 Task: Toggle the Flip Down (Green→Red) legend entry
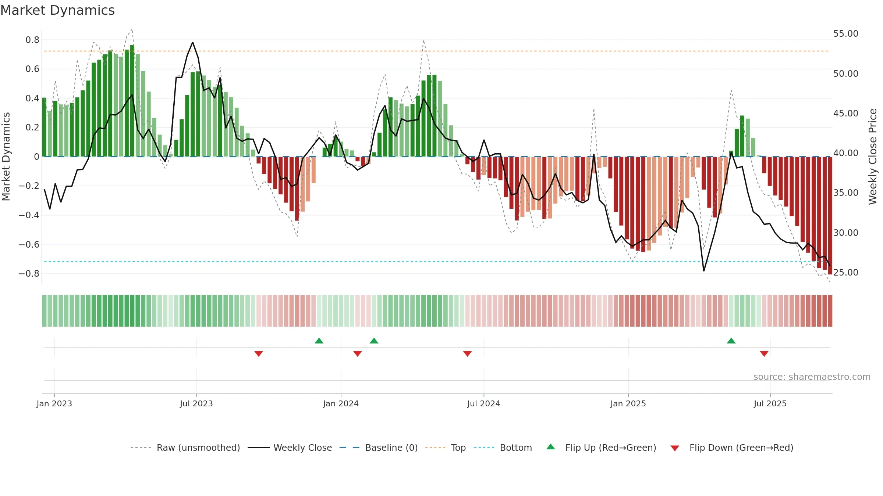(731, 448)
